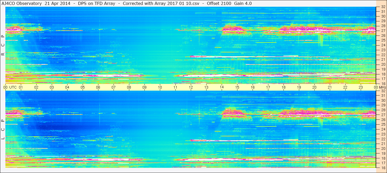This screenshot has width=387, height=173.
Task: Click 27 MHz label on LCP frequency scale
Action: click(x=383, y=115)
